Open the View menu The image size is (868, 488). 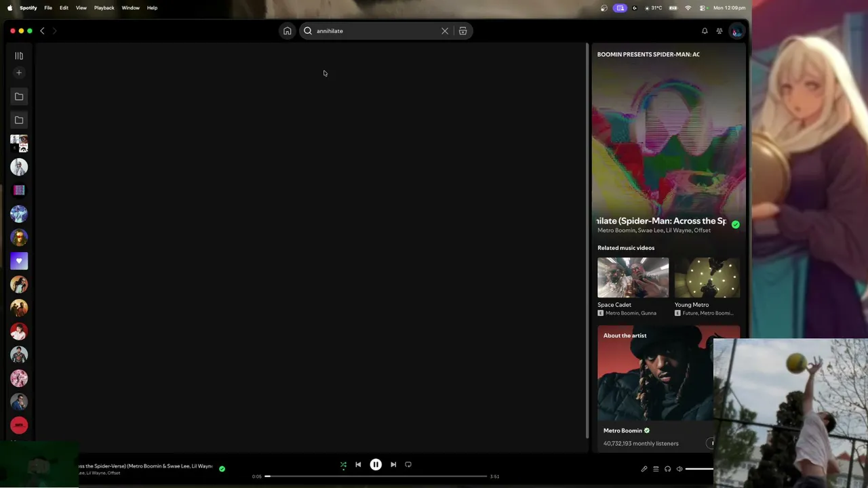[x=81, y=7]
